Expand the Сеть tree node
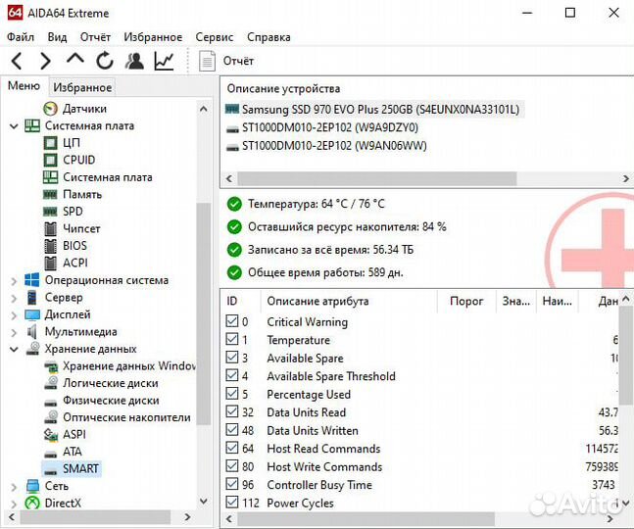 coord(14,487)
